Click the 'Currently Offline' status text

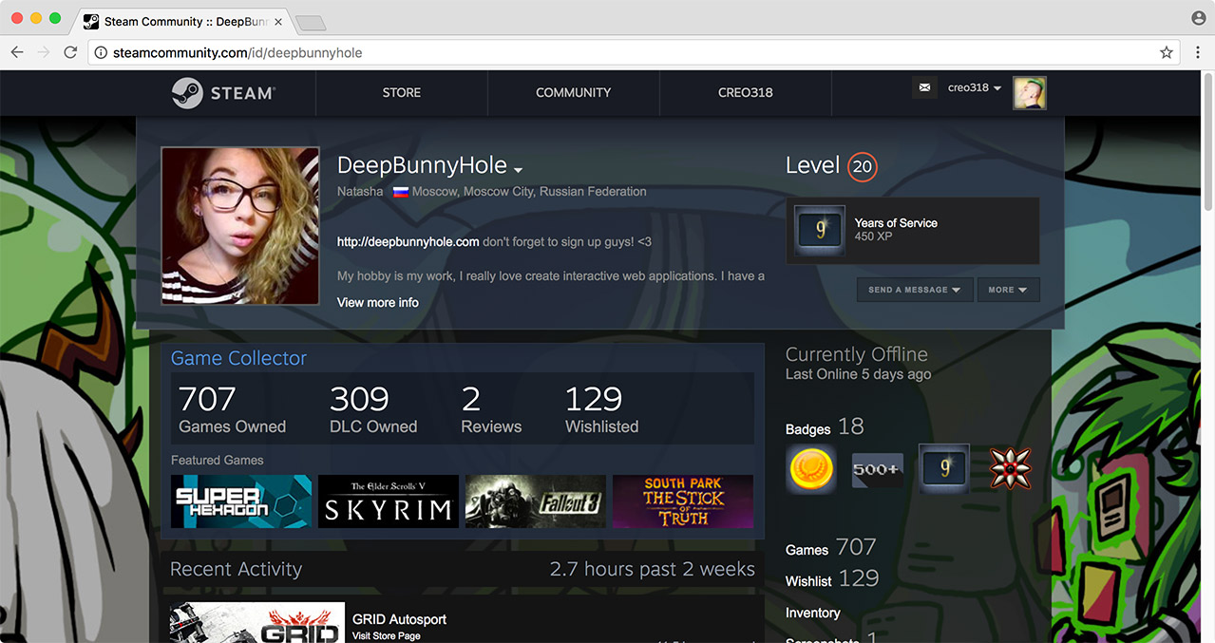(857, 354)
